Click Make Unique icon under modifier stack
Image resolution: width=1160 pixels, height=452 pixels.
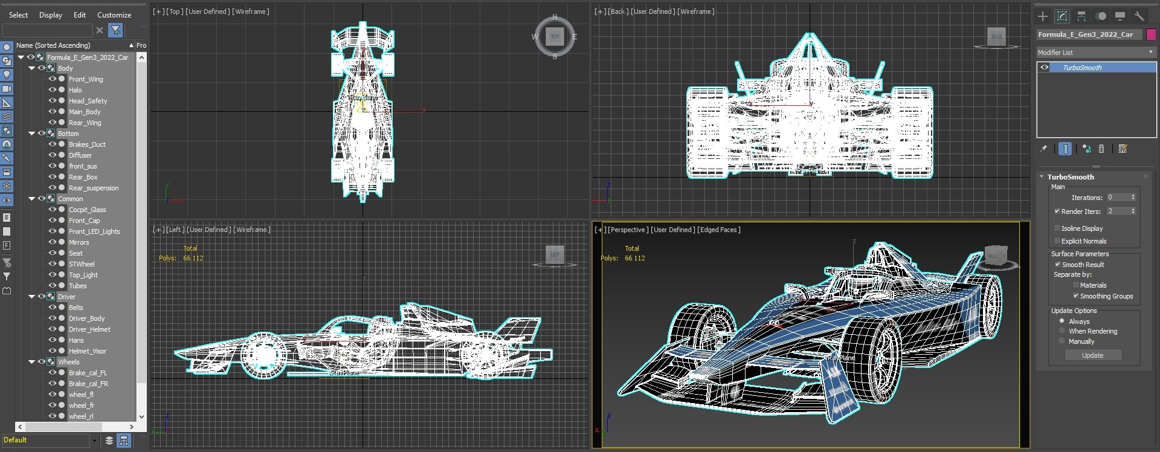(1087, 149)
